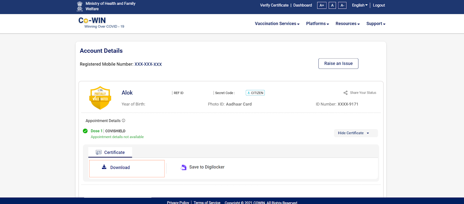Click the Aadhaar Card photo ID text

coord(239,104)
